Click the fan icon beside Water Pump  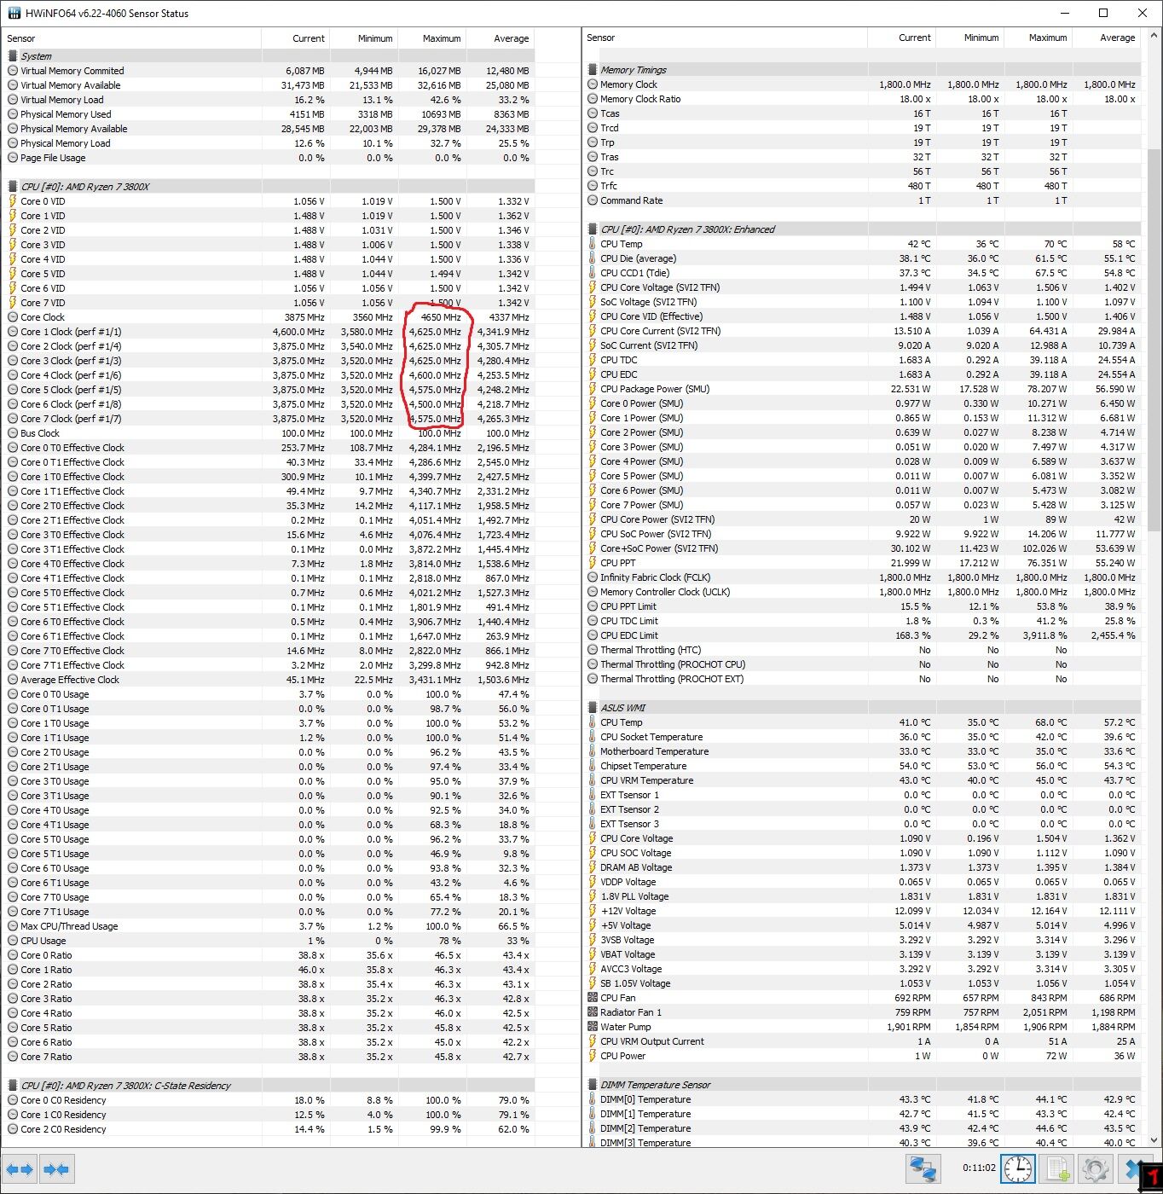point(592,1027)
